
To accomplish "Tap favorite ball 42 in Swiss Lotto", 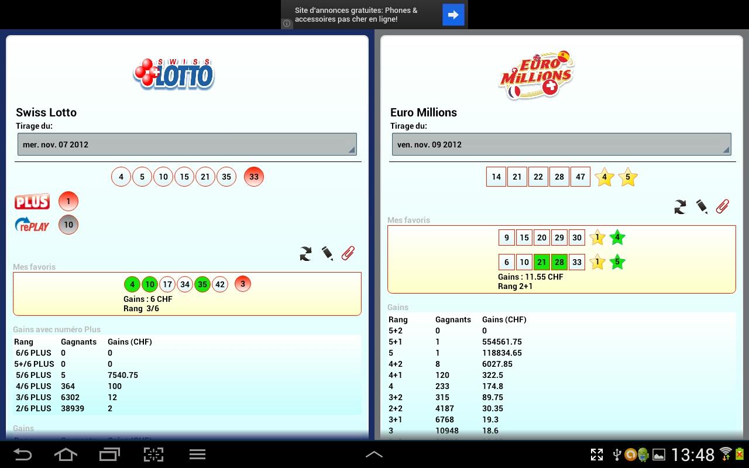I will [220, 285].
